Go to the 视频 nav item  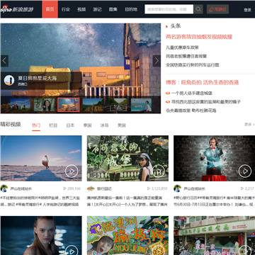(81, 9)
